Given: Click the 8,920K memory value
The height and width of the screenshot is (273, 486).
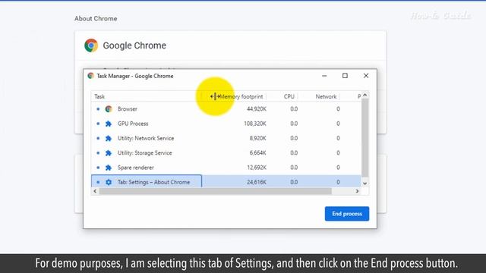Looking at the screenshot, I should 257,138.
